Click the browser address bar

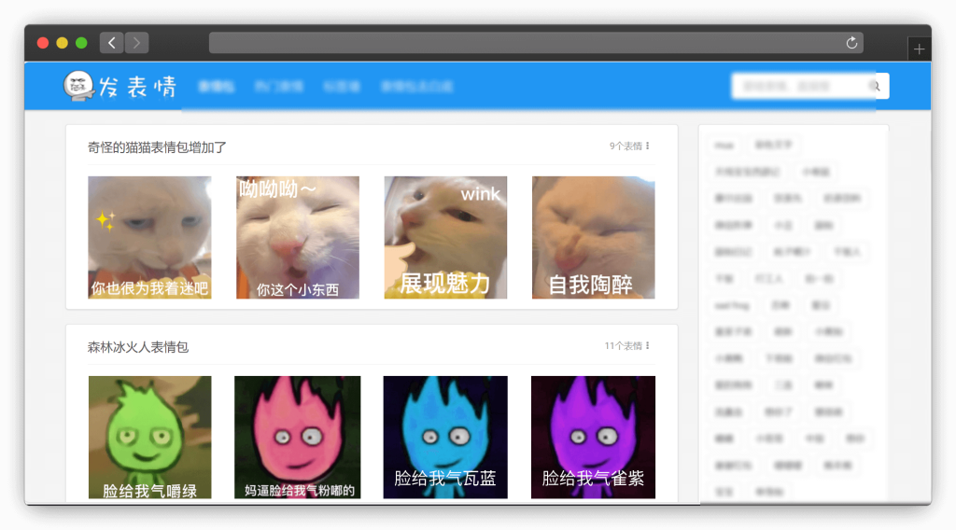pos(536,43)
